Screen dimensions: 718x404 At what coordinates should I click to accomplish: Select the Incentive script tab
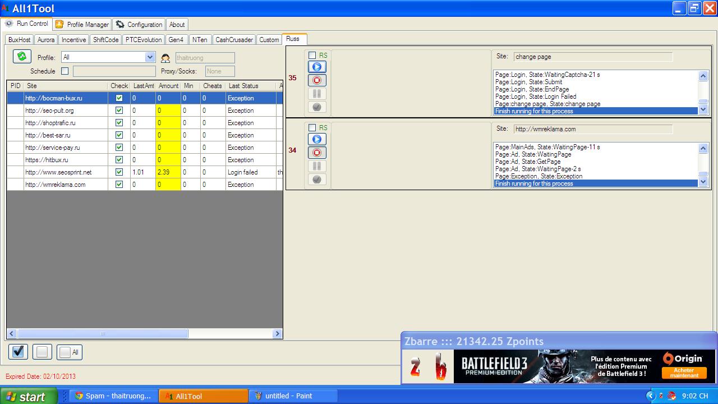(x=74, y=40)
